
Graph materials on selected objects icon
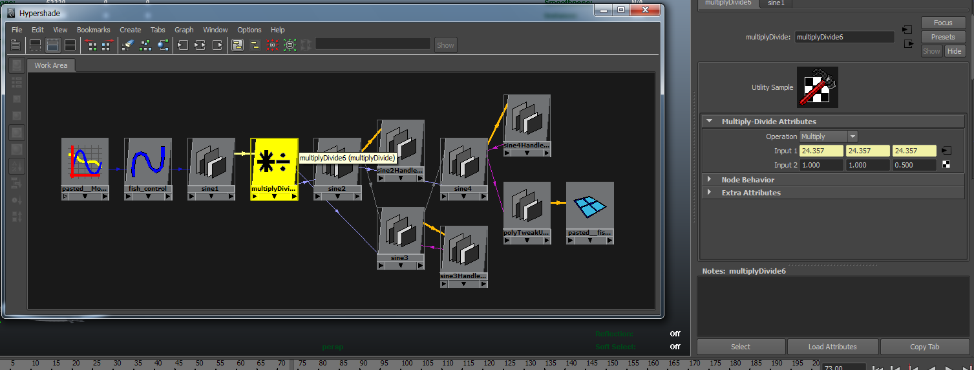[x=163, y=45]
